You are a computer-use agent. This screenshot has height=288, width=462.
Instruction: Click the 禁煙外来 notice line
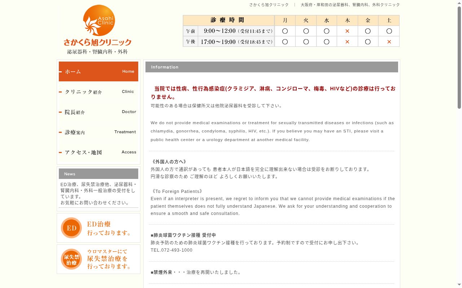coord(196,272)
